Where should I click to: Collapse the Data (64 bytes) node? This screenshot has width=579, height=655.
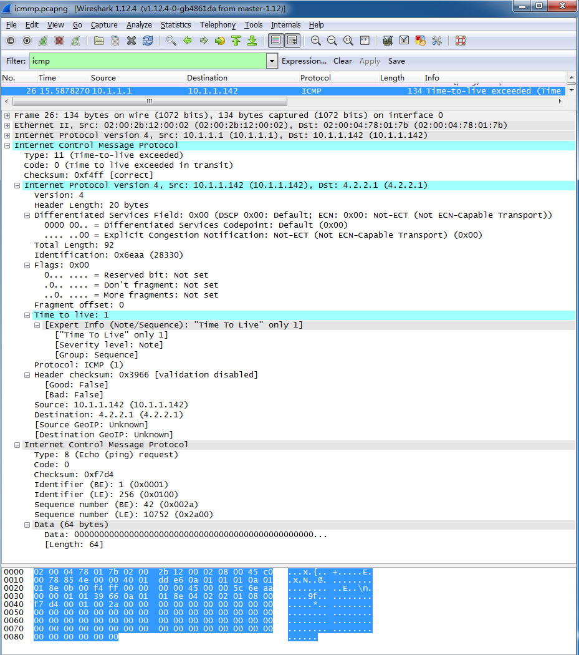(x=27, y=525)
